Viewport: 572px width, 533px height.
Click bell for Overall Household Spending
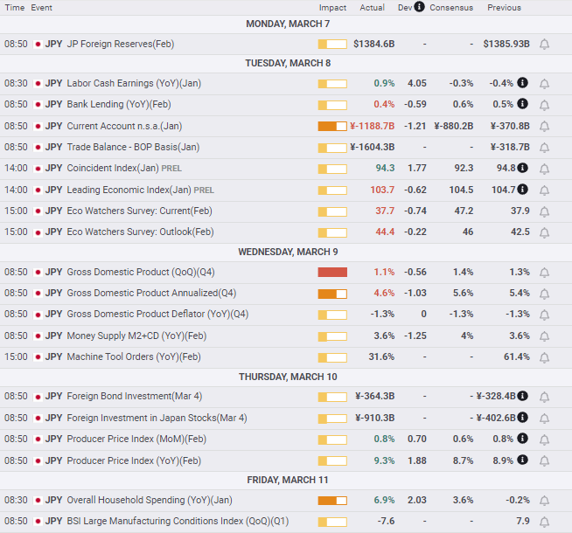pos(544,501)
